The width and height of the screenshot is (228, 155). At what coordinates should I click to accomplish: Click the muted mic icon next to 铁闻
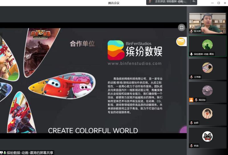192,146
